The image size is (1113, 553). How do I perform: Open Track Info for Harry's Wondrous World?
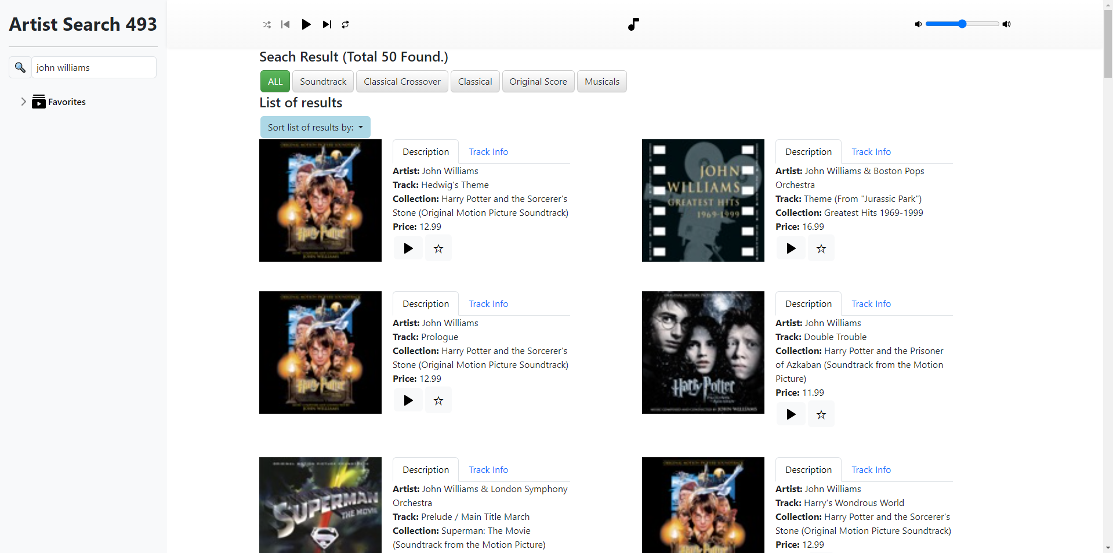[871, 469]
